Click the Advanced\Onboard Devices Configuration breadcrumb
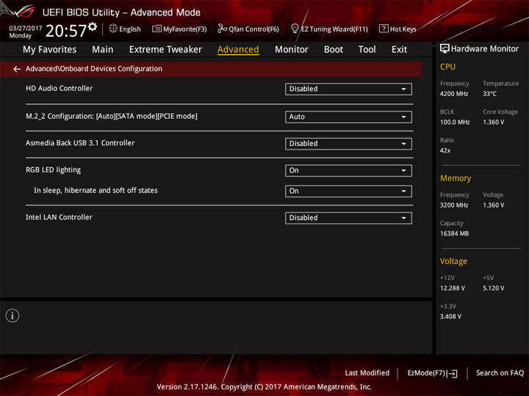Viewport: 529px width, 396px height. coord(94,69)
